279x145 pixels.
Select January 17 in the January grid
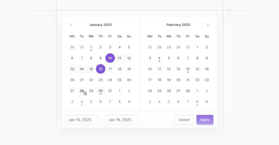[x=110, y=69]
